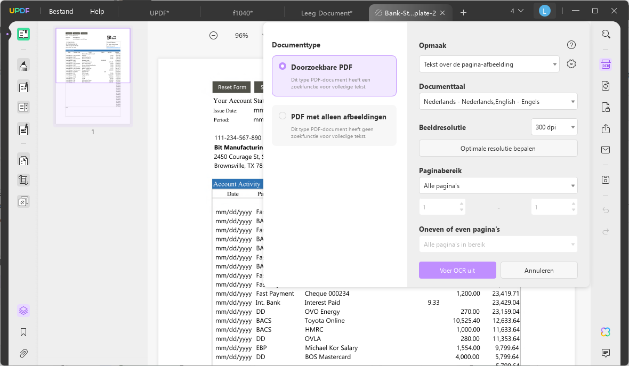
Task: Expand the open windows count 4 dropdown
Action: point(517,11)
